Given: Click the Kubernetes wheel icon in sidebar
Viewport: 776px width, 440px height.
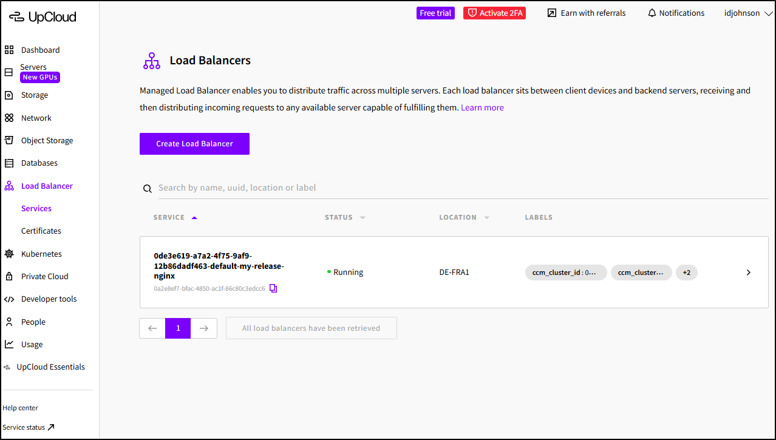Looking at the screenshot, I should click(9, 254).
